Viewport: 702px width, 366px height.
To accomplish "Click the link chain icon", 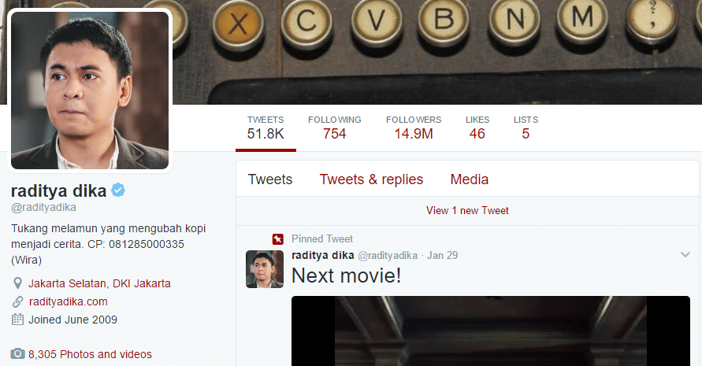I will (17, 301).
